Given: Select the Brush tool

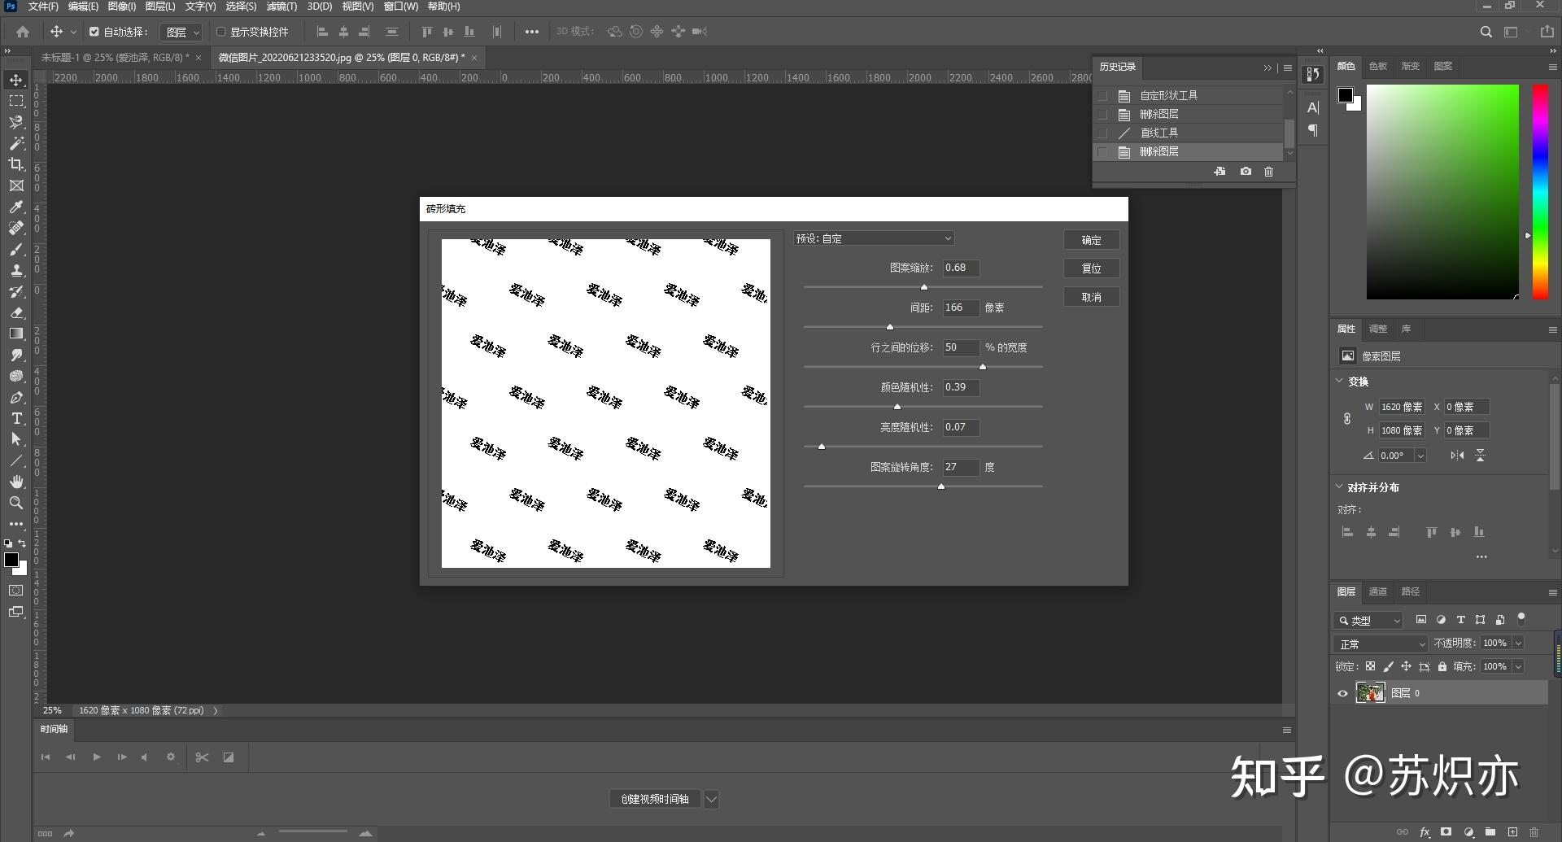Looking at the screenshot, I should point(16,249).
